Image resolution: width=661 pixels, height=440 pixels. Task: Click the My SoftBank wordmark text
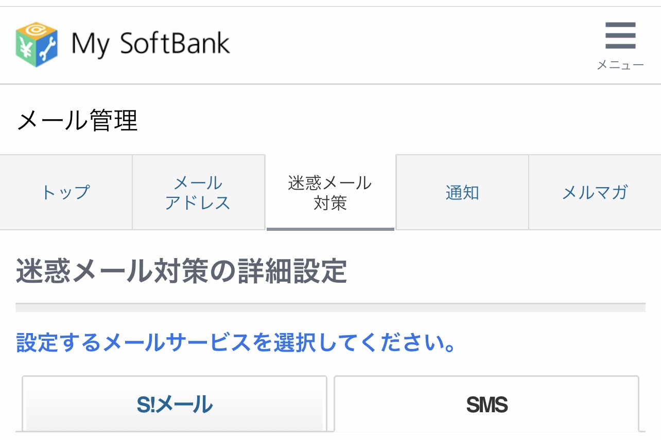click(x=150, y=44)
